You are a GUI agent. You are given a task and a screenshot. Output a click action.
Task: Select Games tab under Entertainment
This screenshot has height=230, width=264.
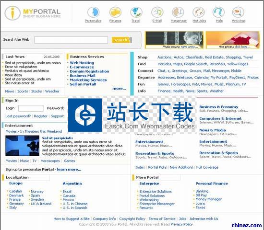pos(70,161)
